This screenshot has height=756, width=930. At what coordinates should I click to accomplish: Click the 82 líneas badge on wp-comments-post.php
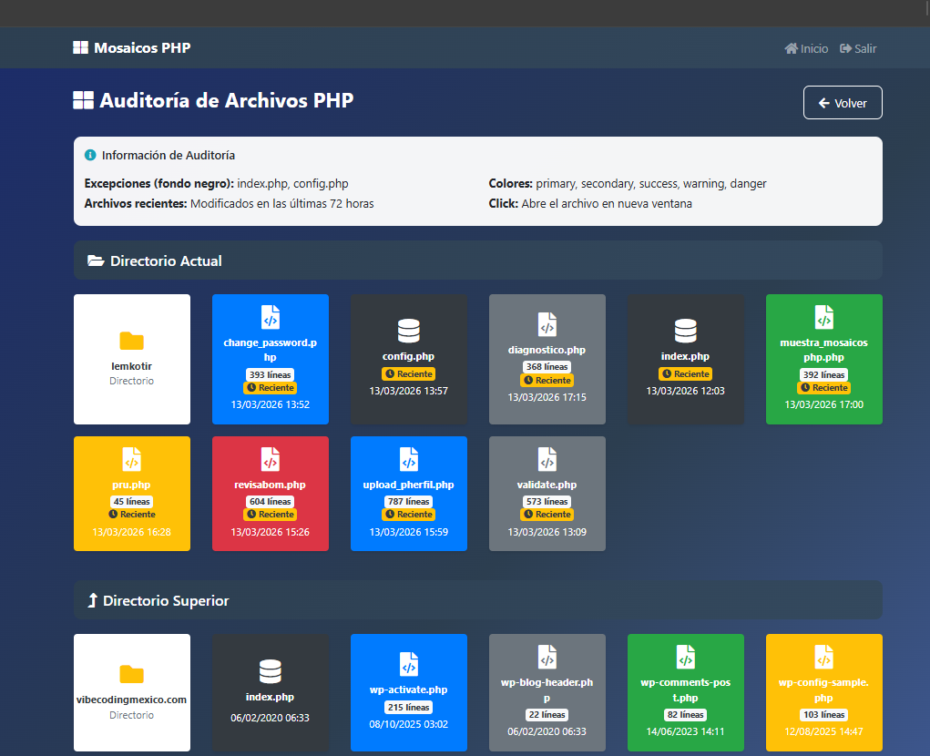point(685,715)
